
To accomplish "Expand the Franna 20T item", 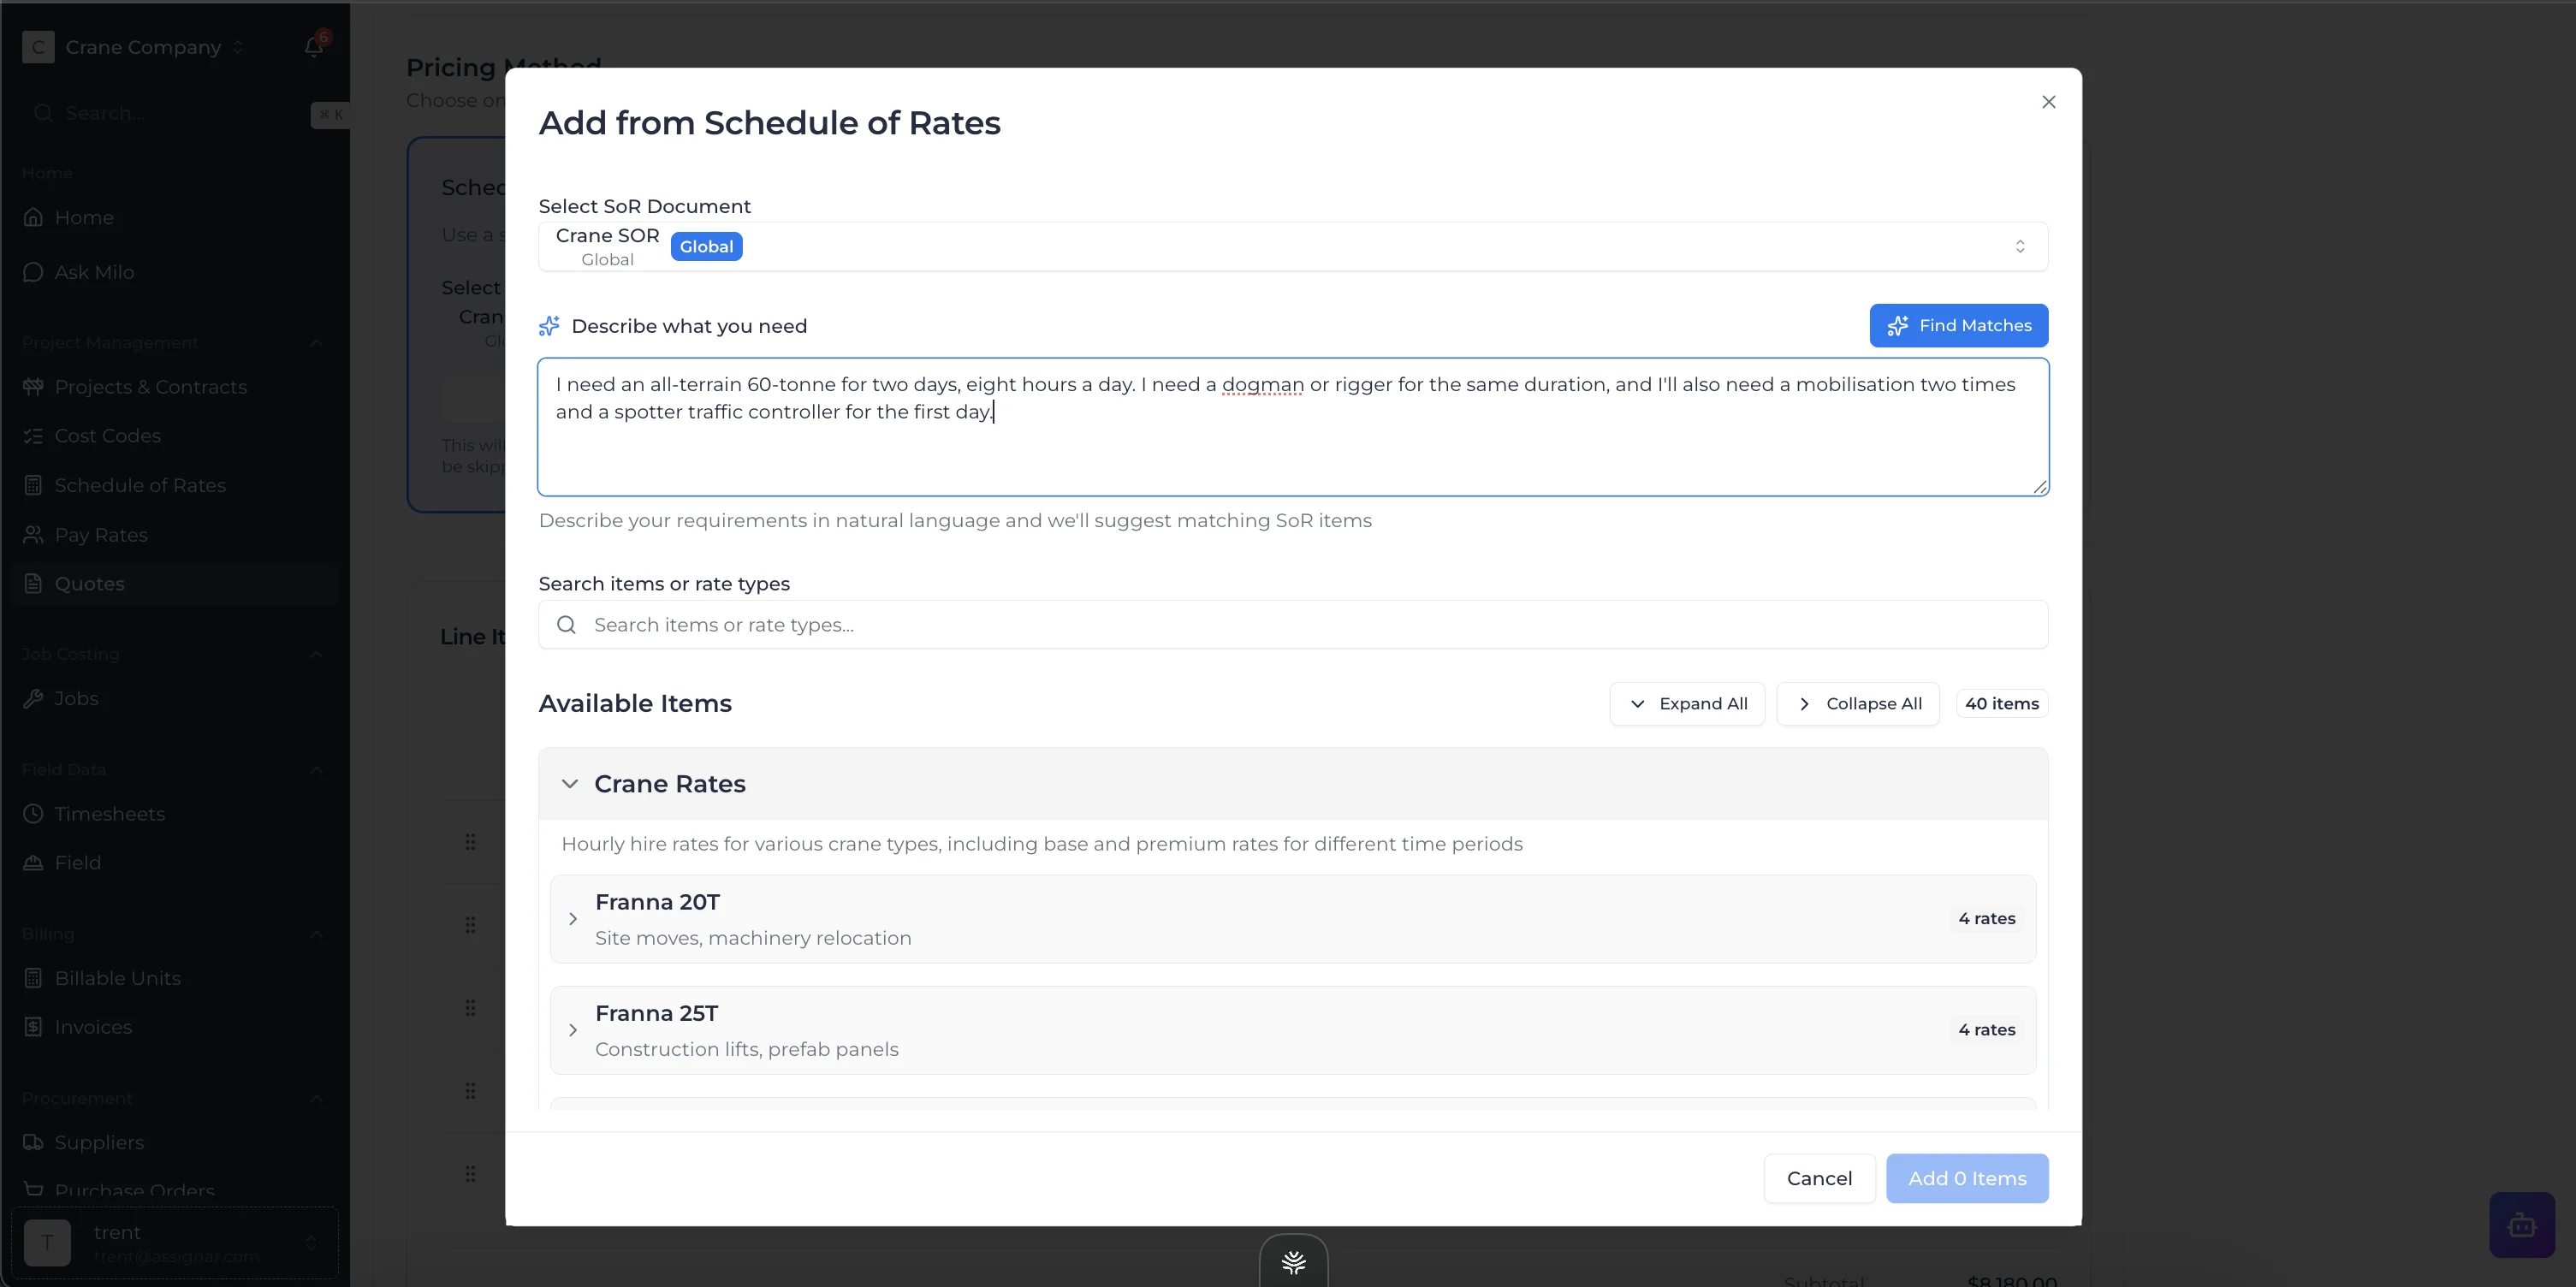I will tap(573, 919).
